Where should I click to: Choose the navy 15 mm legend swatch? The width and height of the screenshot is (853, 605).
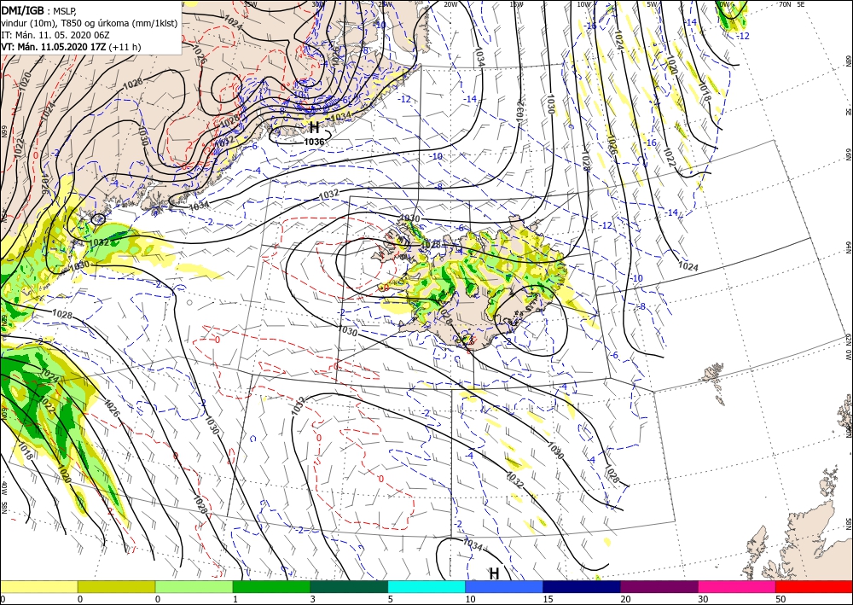click(x=582, y=586)
